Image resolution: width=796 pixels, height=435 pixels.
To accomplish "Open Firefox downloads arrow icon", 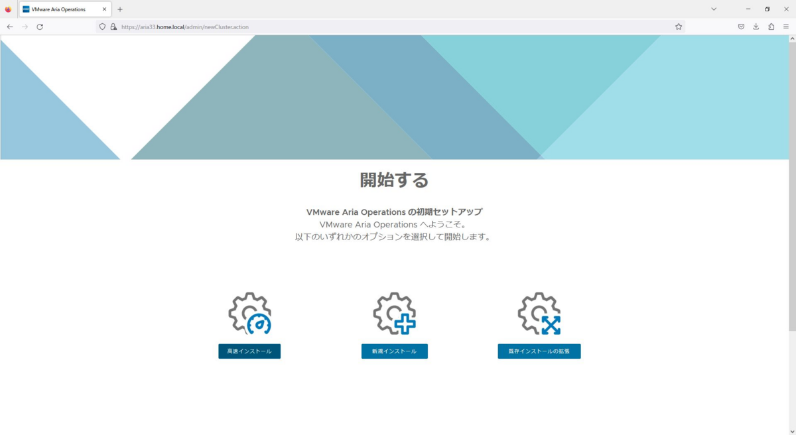I will pyautogui.click(x=756, y=27).
